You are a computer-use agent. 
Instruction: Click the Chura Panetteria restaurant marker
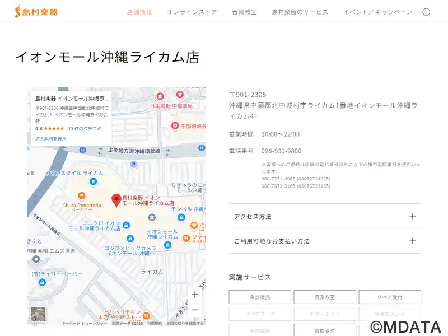click(82, 195)
